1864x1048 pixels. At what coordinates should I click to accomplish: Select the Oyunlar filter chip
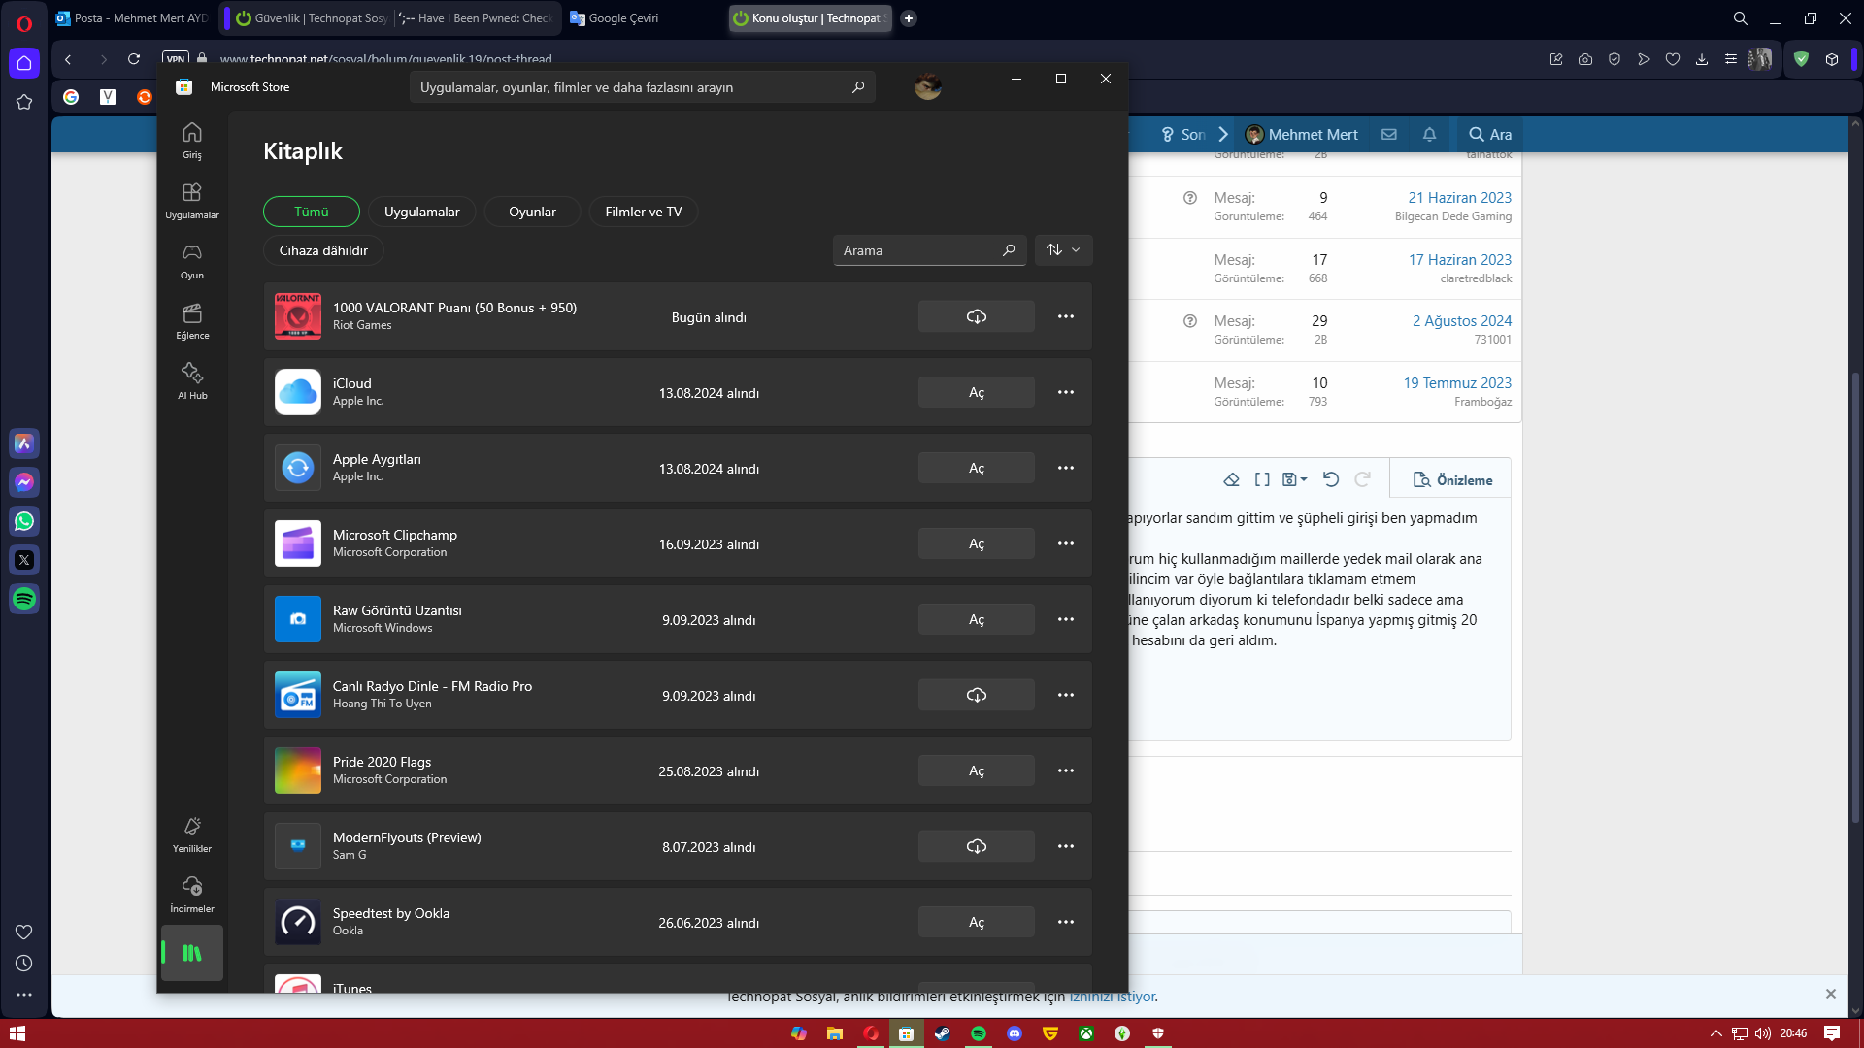click(532, 212)
